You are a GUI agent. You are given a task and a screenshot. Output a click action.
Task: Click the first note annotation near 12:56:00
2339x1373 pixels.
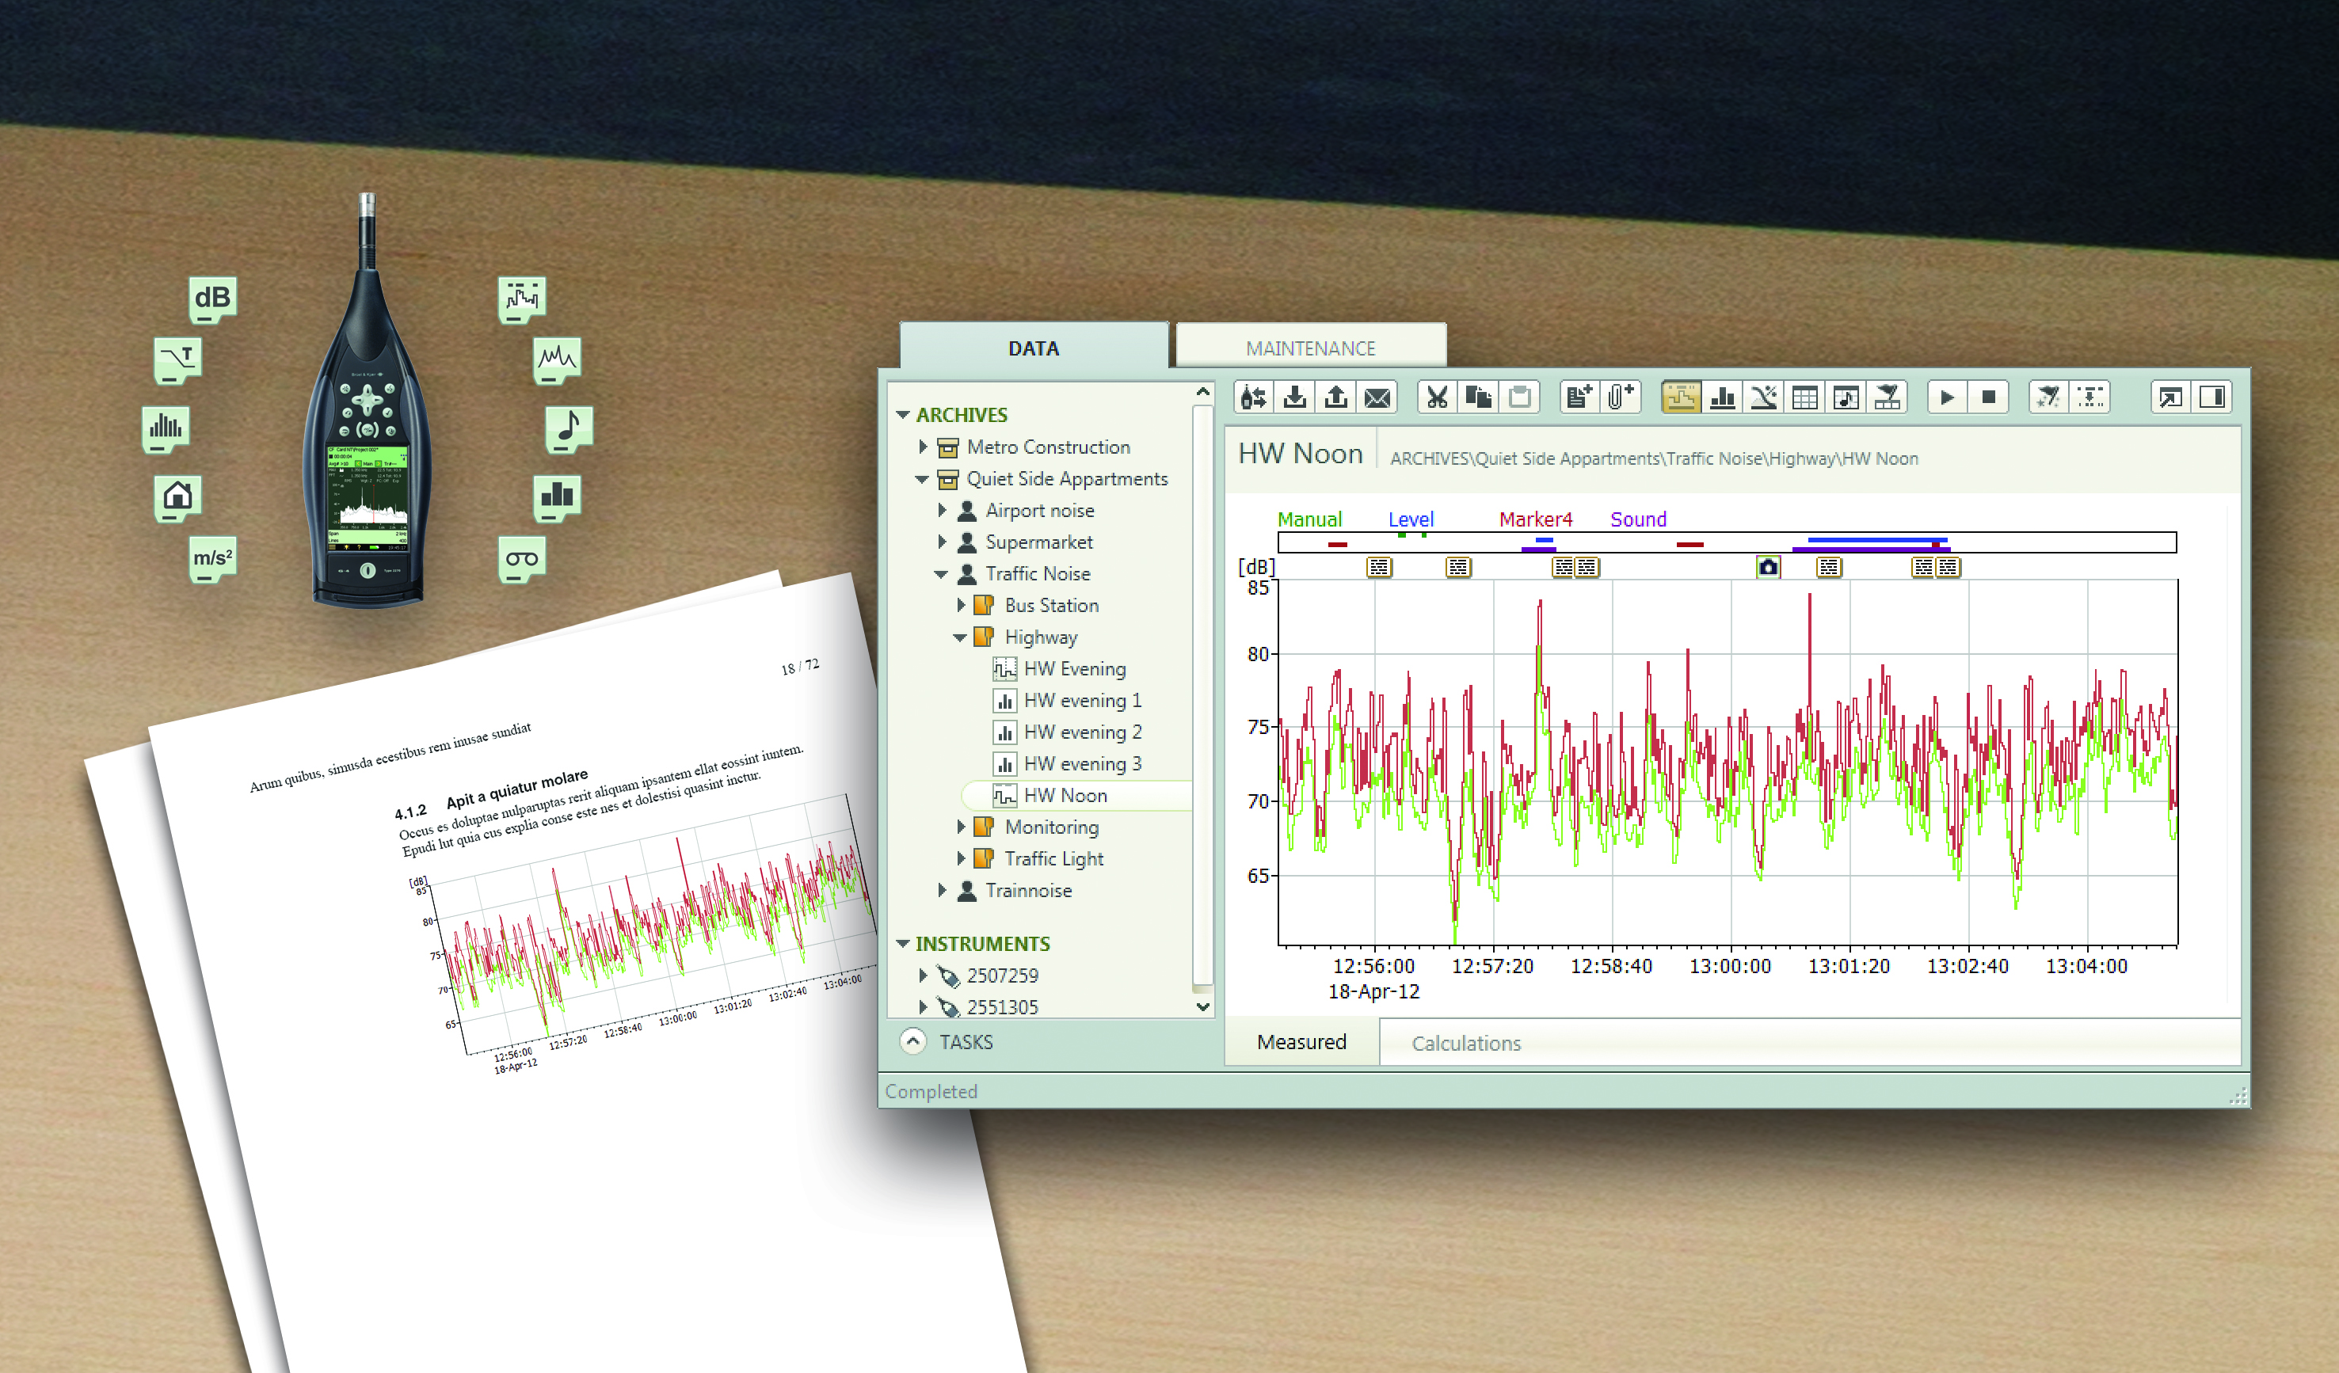click(x=1379, y=567)
